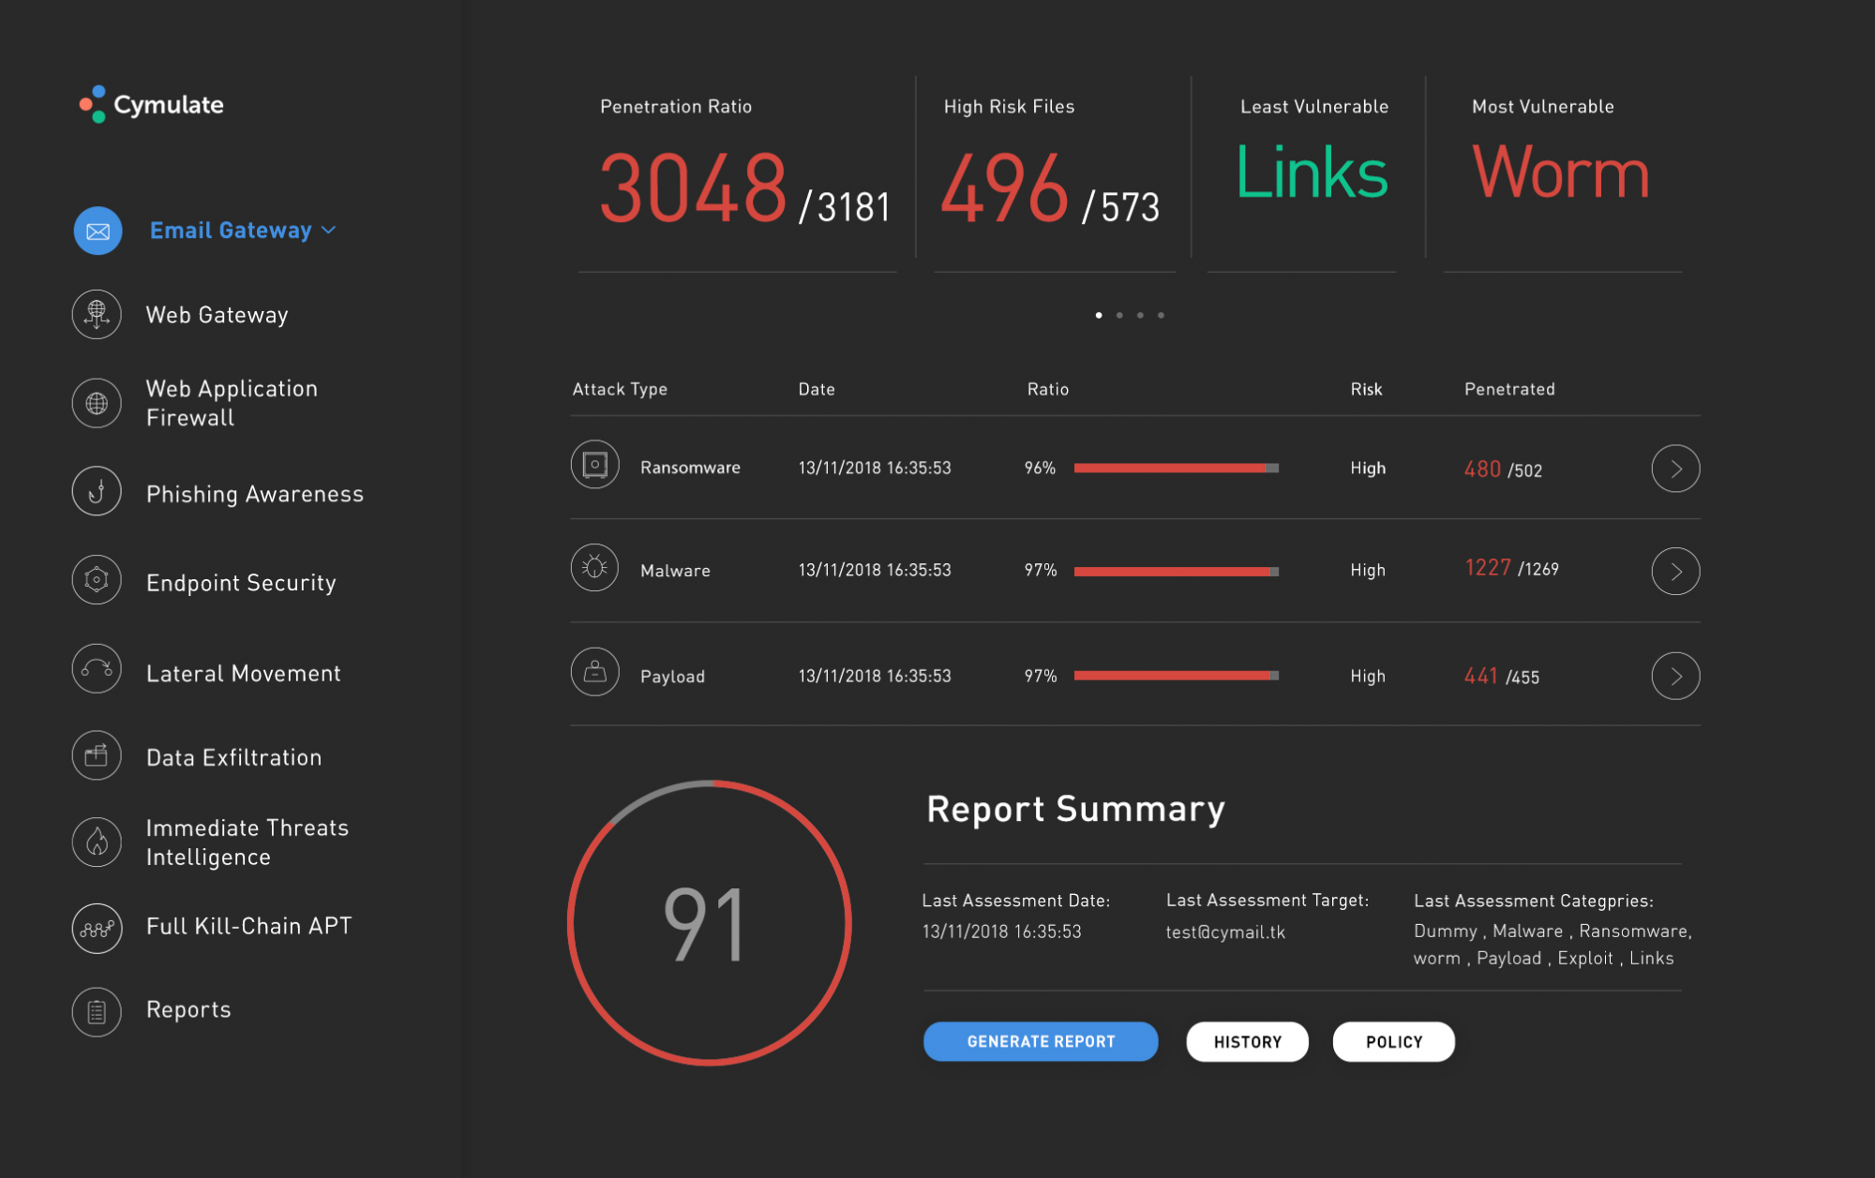Click the Lateral Movement icon
1875x1178 pixels.
97,669
